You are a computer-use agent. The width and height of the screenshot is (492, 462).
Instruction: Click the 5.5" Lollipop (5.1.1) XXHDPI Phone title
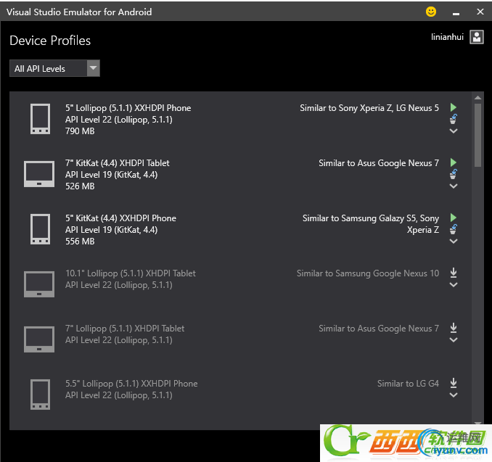131,384
